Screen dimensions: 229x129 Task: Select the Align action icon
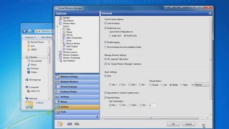pyautogui.click(x=64, y=29)
